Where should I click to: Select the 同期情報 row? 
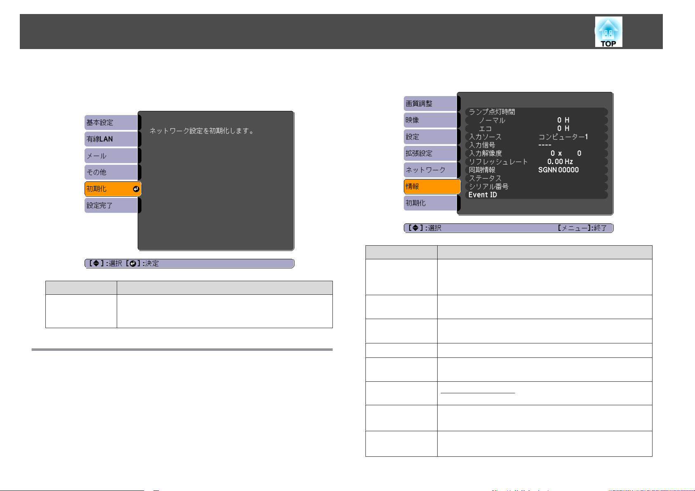pos(537,170)
